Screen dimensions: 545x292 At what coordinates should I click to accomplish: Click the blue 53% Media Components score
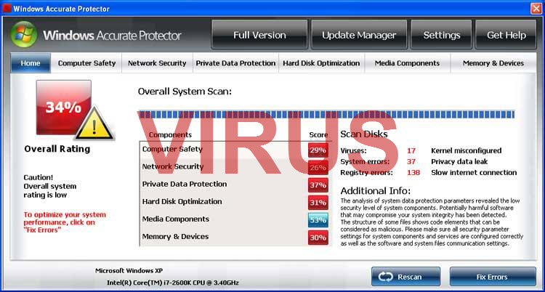pos(318,220)
